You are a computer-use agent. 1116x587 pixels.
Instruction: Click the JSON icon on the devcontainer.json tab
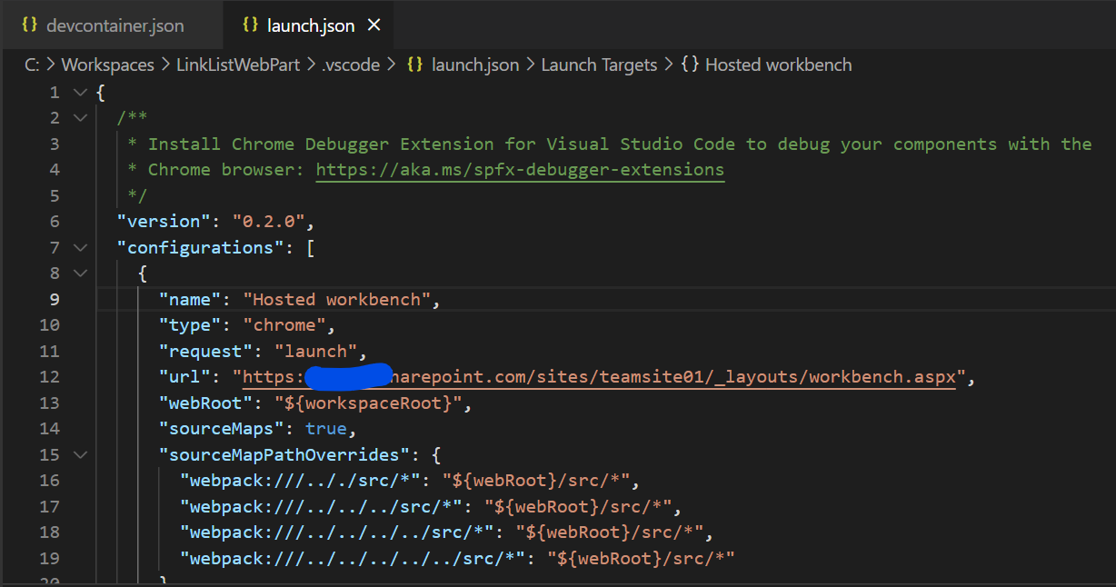(x=30, y=25)
